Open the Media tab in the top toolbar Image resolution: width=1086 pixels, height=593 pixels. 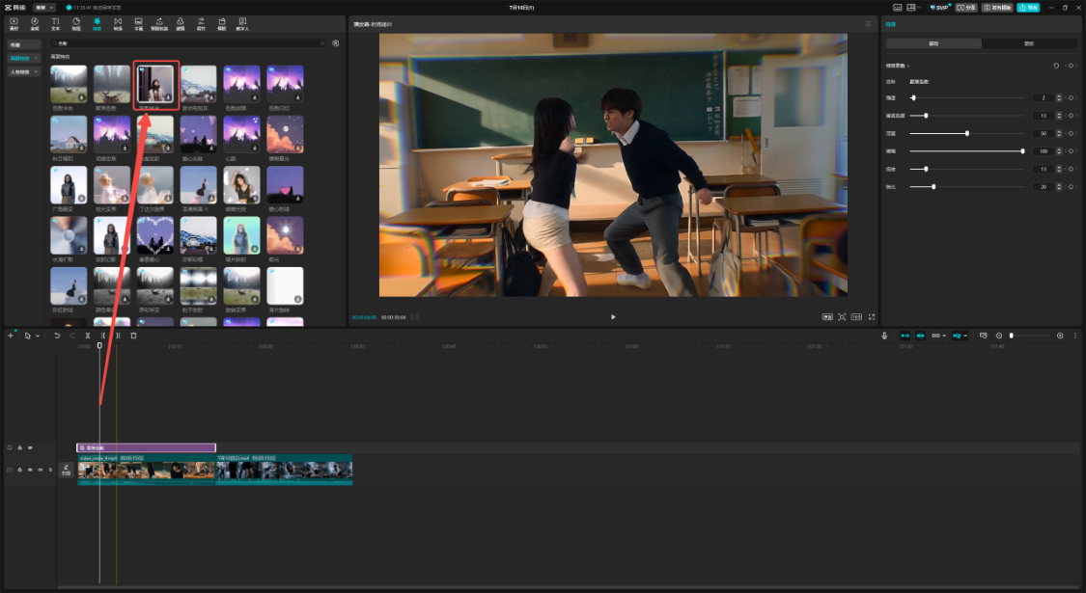pos(14,24)
